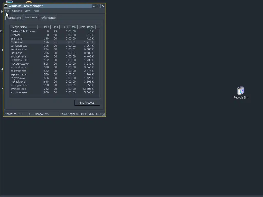Click the 63,808 K memory value
The image size is (263, 197).
click(88, 89)
